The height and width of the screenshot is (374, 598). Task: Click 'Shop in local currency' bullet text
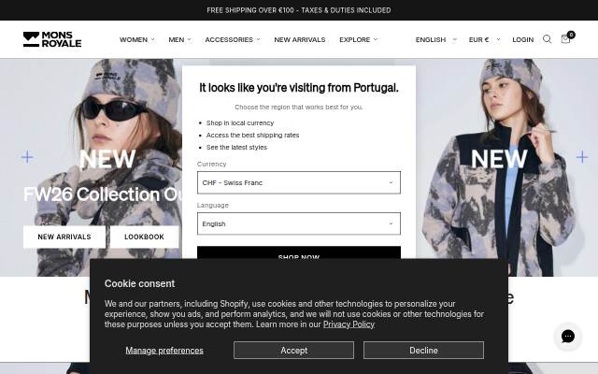(x=240, y=122)
